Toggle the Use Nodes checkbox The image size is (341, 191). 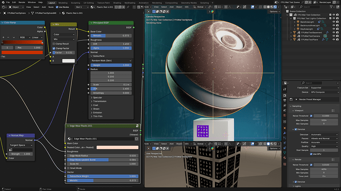click(x=57, y=7)
